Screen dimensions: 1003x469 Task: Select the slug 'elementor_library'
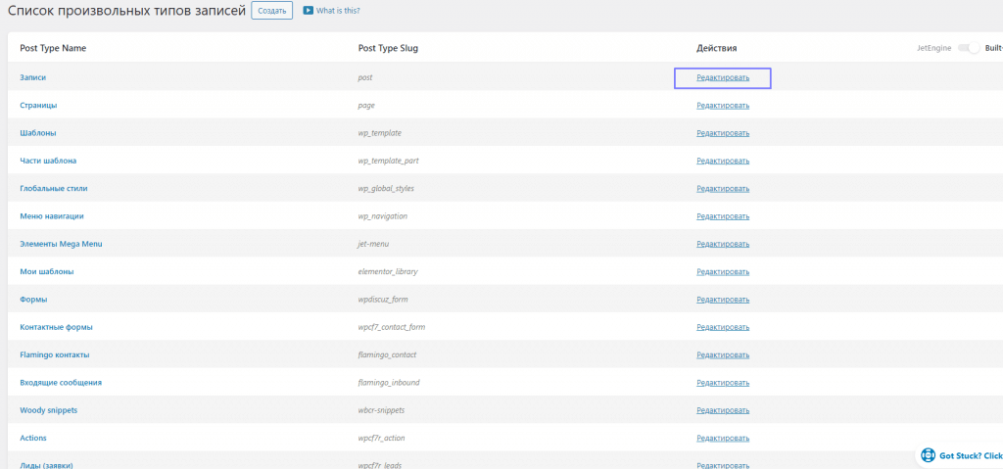click(388, 271)
